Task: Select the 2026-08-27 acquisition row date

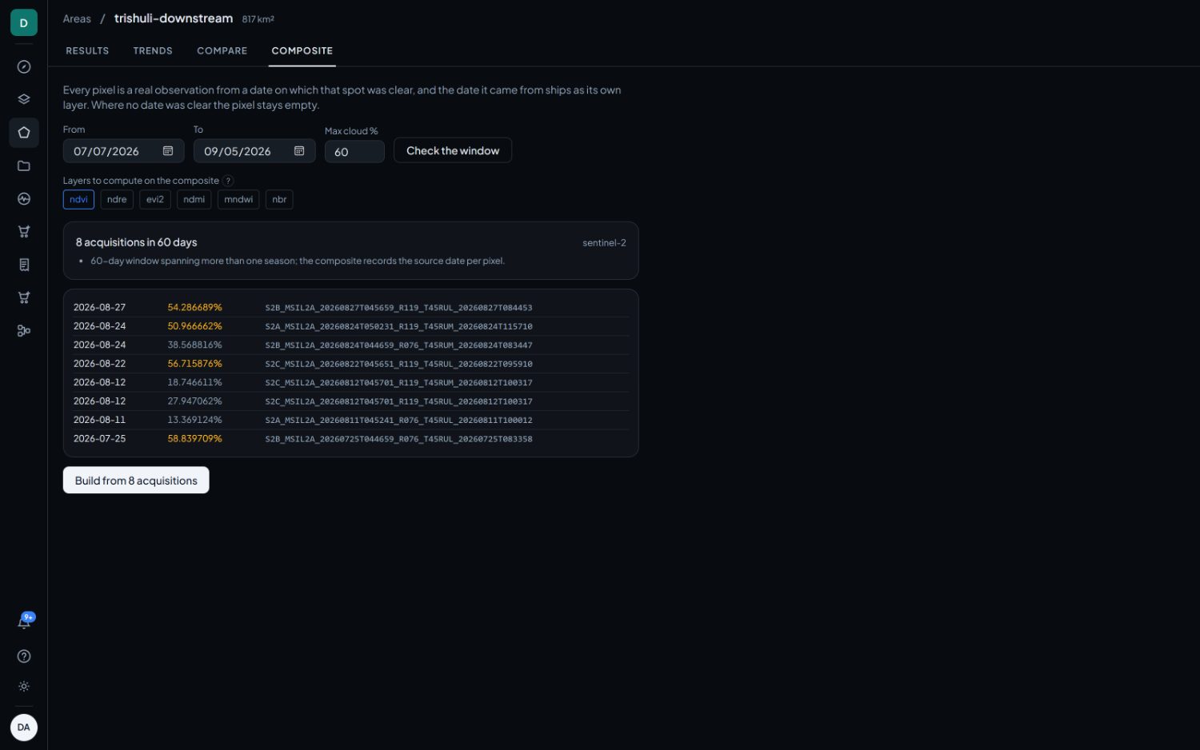Action: coord(99,308)
